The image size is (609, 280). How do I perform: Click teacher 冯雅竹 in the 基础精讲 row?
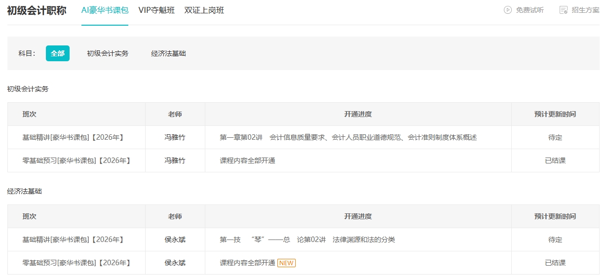coord(175,137)
